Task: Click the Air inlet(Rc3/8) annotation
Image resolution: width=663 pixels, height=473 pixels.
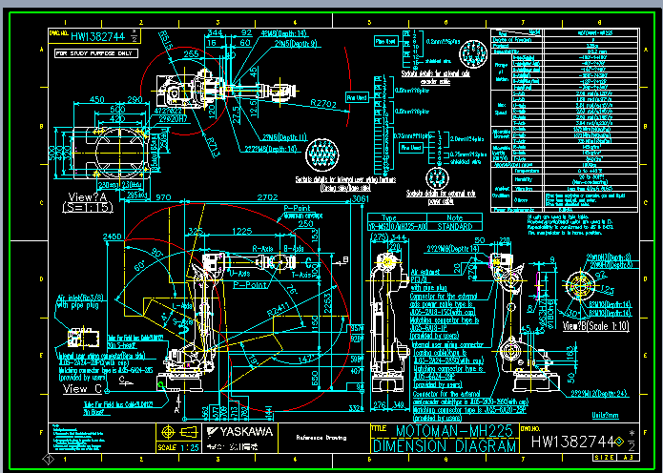Action: pos(80,298)
